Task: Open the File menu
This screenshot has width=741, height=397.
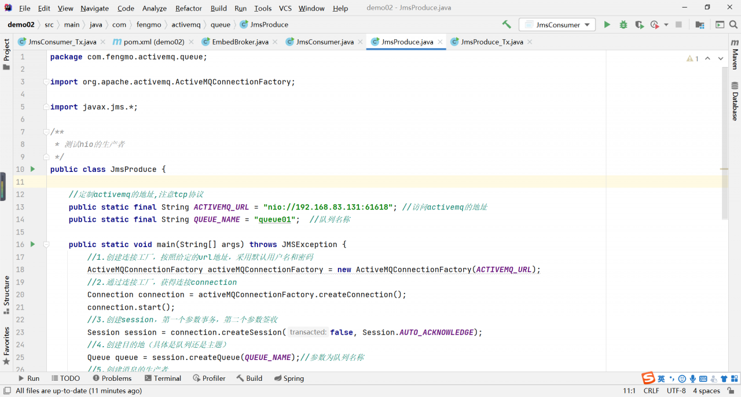Action: tap(25, 8)
